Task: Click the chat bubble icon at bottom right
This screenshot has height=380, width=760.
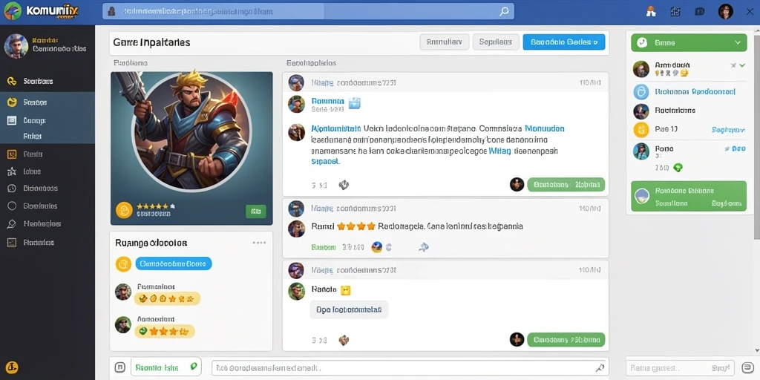Action: click(x=747, y=367)
